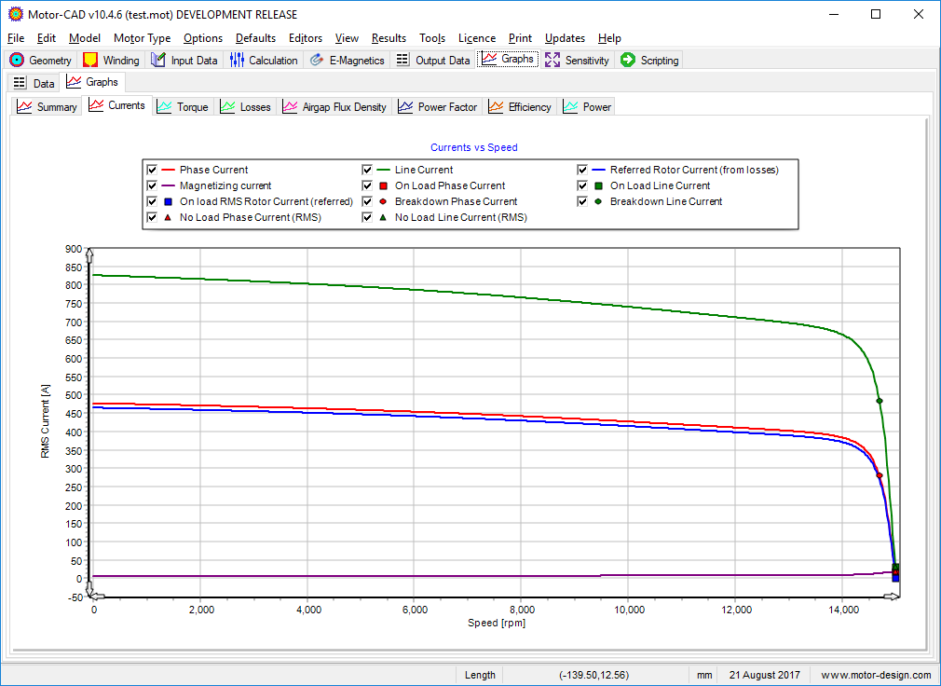
Task: Toggle the Line Current series checkbox
Action: point(367,170)
